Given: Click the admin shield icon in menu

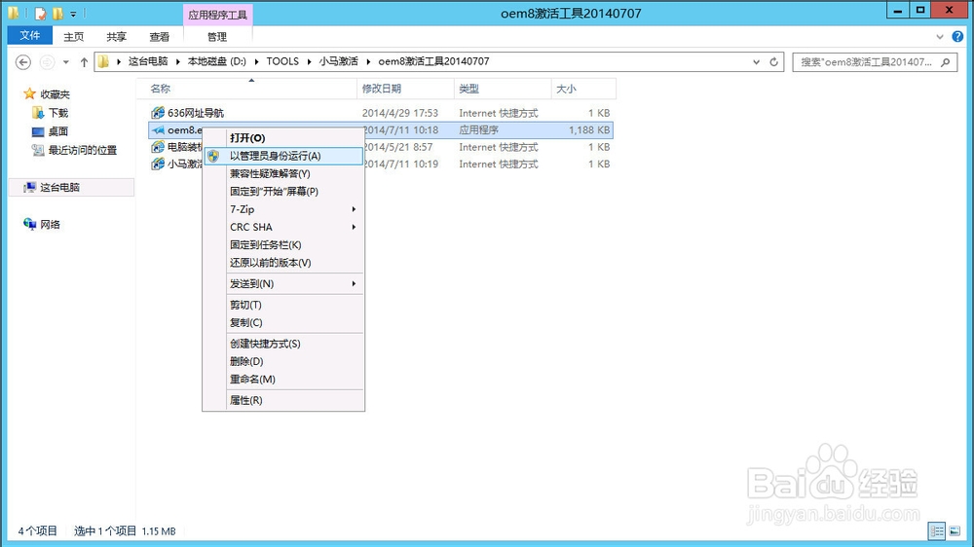Looking at the screenshot, I should tap(213, 156).
